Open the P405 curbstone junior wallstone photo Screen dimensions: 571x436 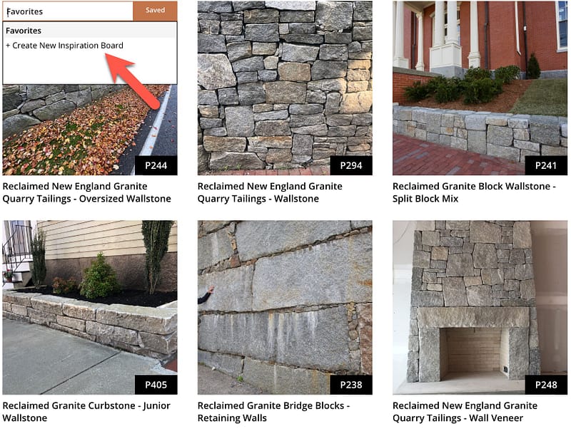(x=90, y=307)
